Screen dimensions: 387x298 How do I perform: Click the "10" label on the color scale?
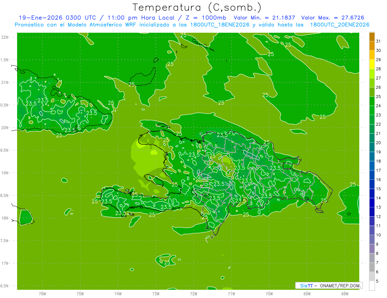pyautogui.click(x=379, y=235)
